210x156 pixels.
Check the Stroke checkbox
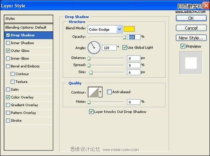click(8, 120)
